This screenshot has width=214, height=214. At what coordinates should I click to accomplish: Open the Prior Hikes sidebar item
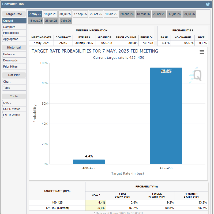pos(14,67)
